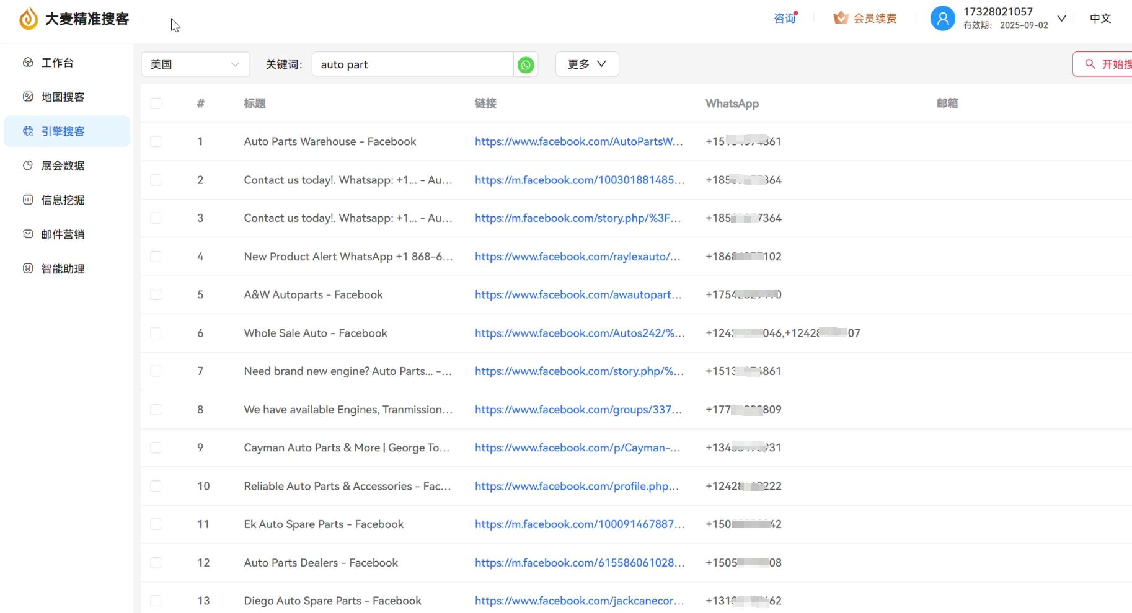Open the raylexauto facebook link
The image size is (1132, 613).
tap(577, 257)
